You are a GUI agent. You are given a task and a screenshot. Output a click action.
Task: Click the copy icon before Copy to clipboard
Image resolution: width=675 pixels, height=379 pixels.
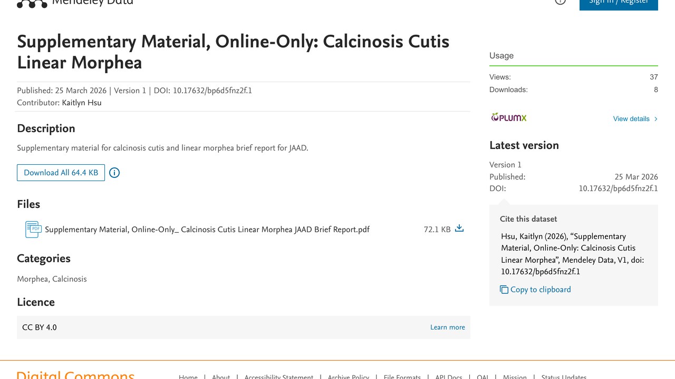[x=504, y=290]
